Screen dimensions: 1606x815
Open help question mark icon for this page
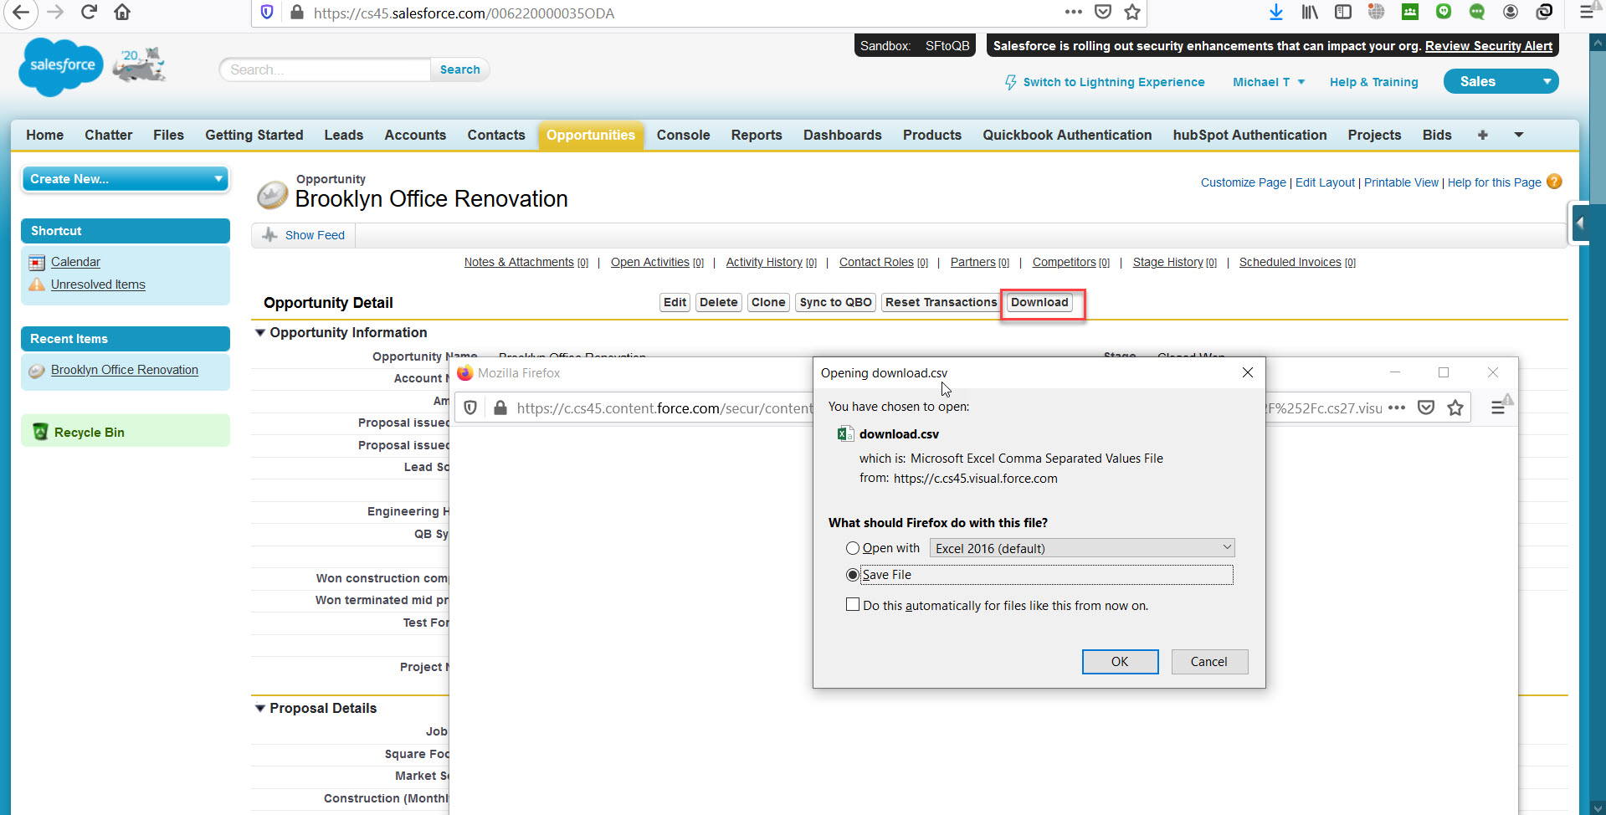pyautogui.click(x=1554, y=182)
